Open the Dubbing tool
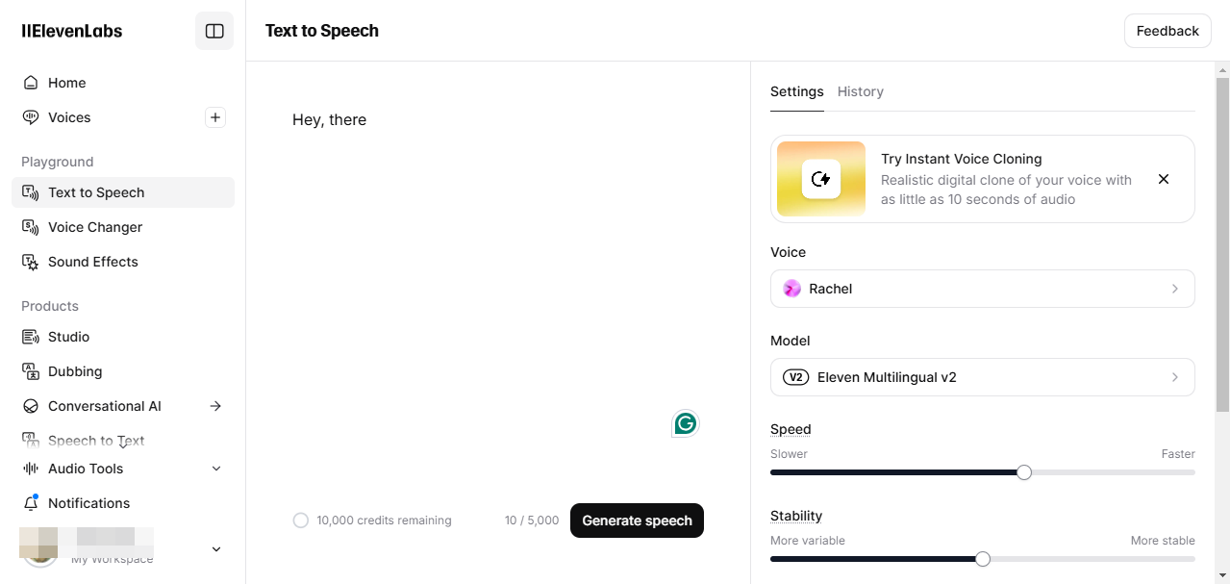This screenshot has width=1230, height=584. [75, 371]
